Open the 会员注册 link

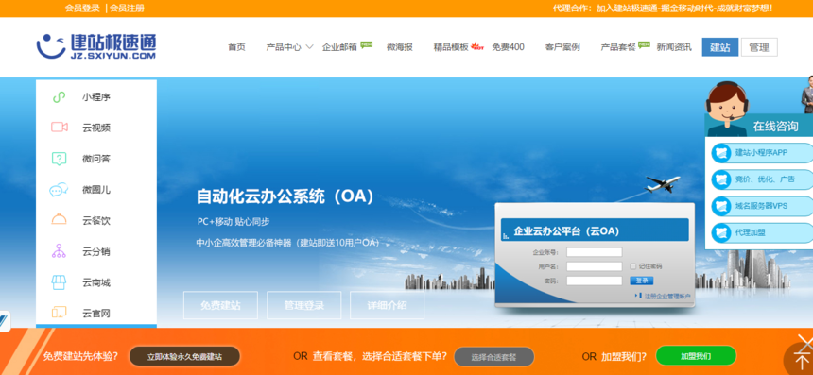(127, 8)
